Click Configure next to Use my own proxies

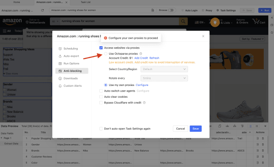[x=142, y=85]
